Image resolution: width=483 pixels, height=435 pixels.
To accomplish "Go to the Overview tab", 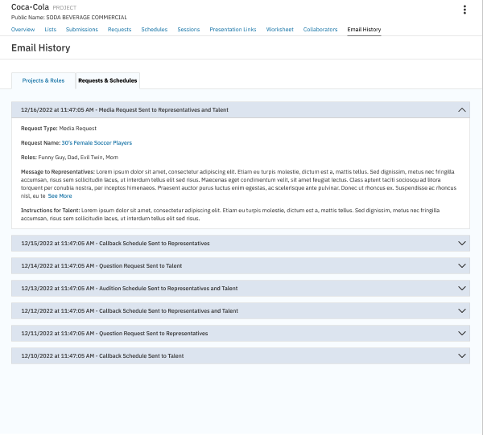I will 23,30.
